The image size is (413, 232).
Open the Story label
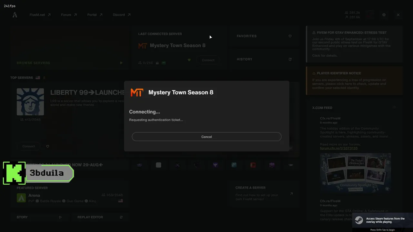click(22, 217)
